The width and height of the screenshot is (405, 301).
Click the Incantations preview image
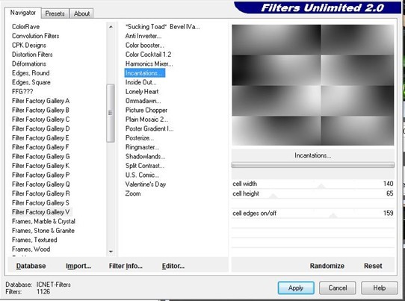(x=313, y=85)
